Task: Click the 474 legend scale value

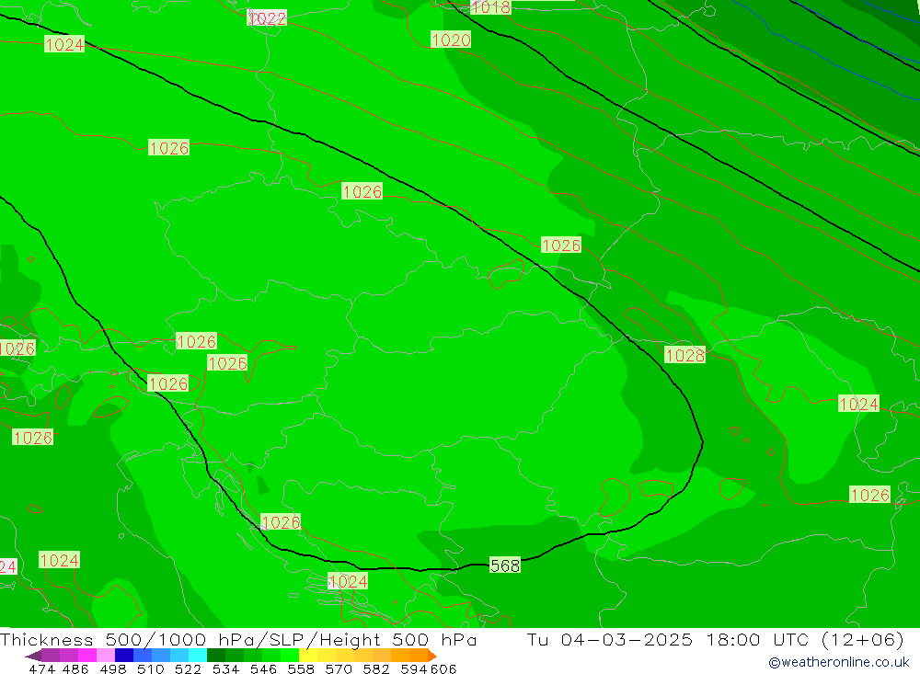Action: (x=42, y=668)
